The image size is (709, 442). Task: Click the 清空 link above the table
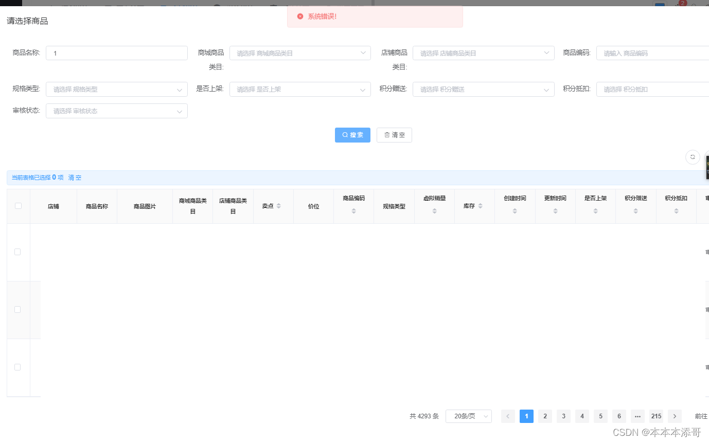[74, 177]
